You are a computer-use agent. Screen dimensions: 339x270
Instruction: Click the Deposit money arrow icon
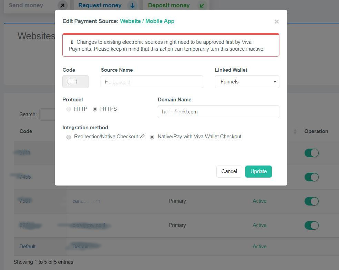[203, 6]
